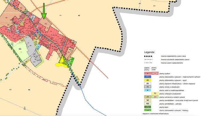202x116 pixels.
Task: Click the 'Legenda:' heading
Action: coord(150,52)
